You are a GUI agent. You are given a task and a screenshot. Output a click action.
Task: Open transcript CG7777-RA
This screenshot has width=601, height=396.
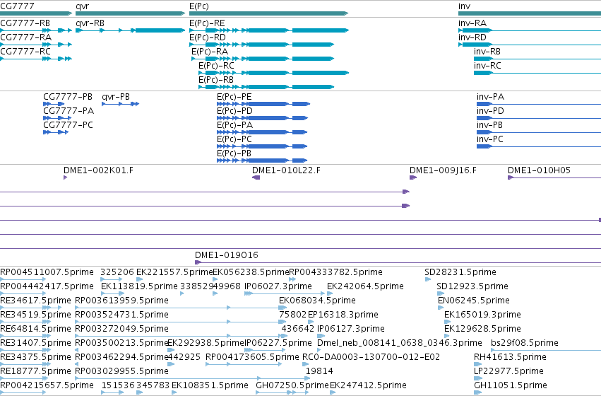click(x=25, y=37)
